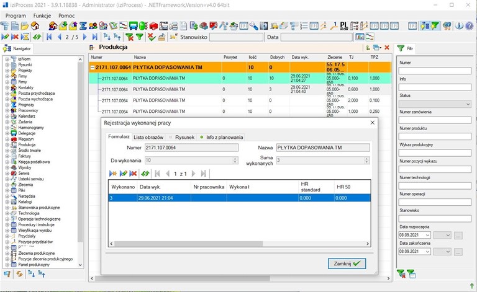Close the Rejestracja wykonanej pracy dialog
The width and height of the screenshot is (477, 292).
(x=373, y=123)
